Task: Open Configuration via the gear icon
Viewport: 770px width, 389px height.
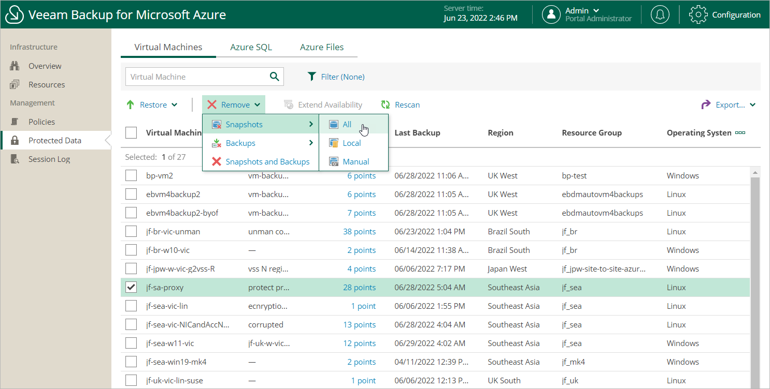Action: [x=698, y=14]
